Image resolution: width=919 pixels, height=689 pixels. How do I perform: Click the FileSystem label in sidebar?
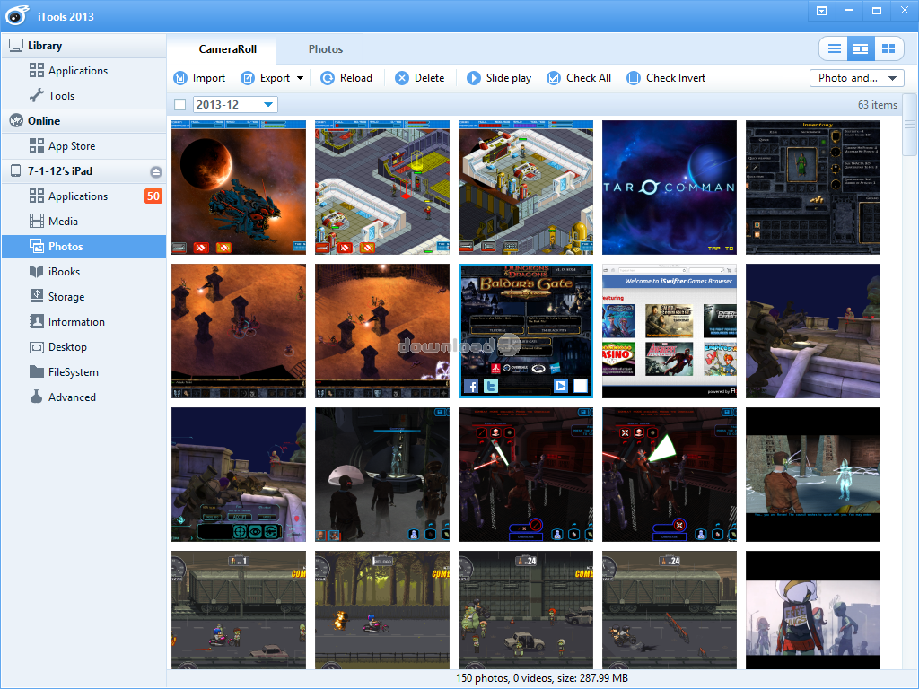74,372
